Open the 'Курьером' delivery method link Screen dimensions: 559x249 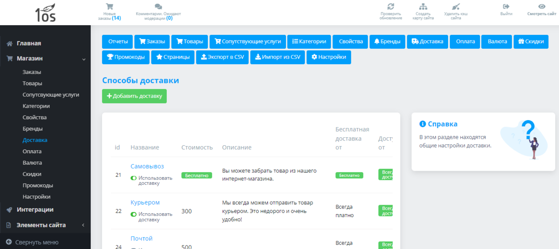point(145,202)
